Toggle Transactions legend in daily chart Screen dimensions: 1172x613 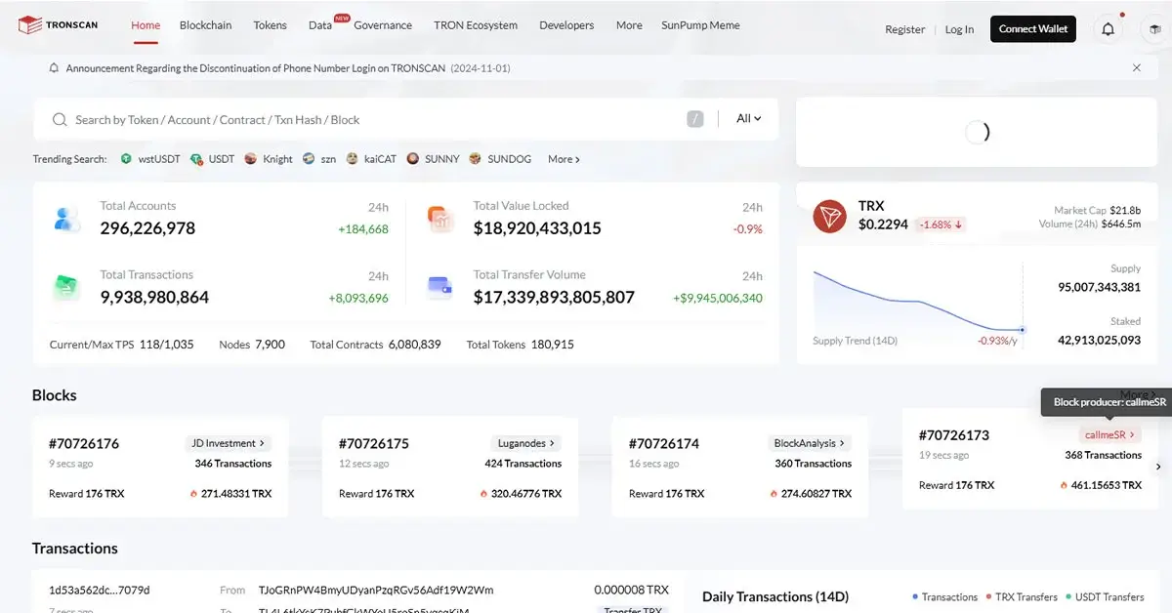pos(944,596)
